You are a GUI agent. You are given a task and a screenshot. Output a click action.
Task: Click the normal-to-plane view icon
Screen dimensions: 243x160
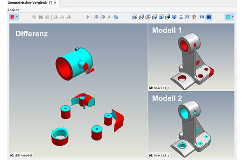point(181,17)
